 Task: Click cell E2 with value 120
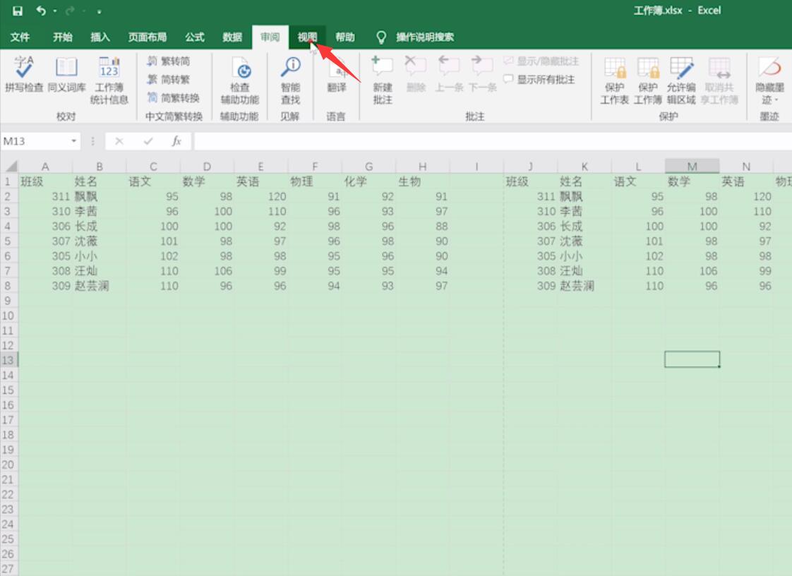click(261, 196)
